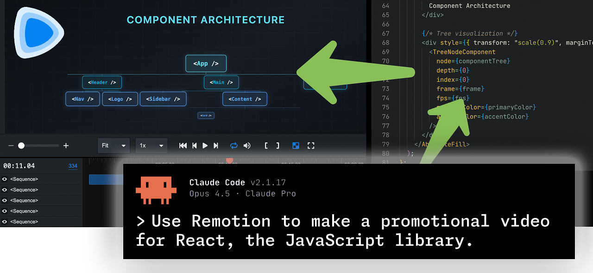Enter fullscreen preview mode
Viewport: 593px width, 273px height.
click(311, 145)
